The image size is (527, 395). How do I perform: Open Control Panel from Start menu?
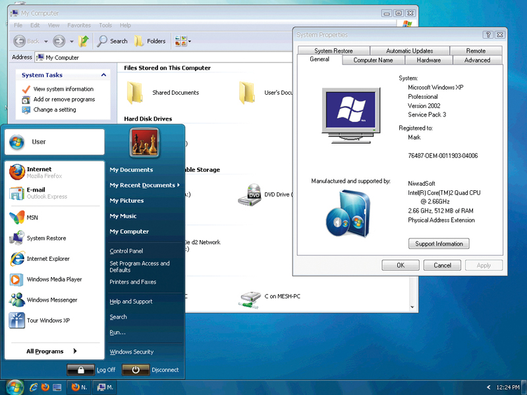[126, 251]
